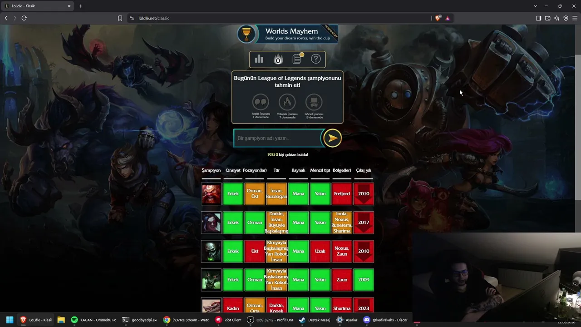Click the 2017 release year cell
This screenshot has width=581, height=327.
(x=364, y=223)
